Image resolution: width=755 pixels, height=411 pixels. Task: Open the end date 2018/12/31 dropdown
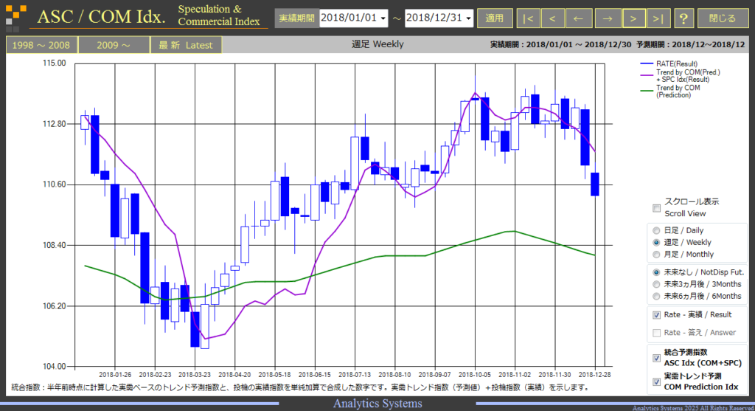439,18
